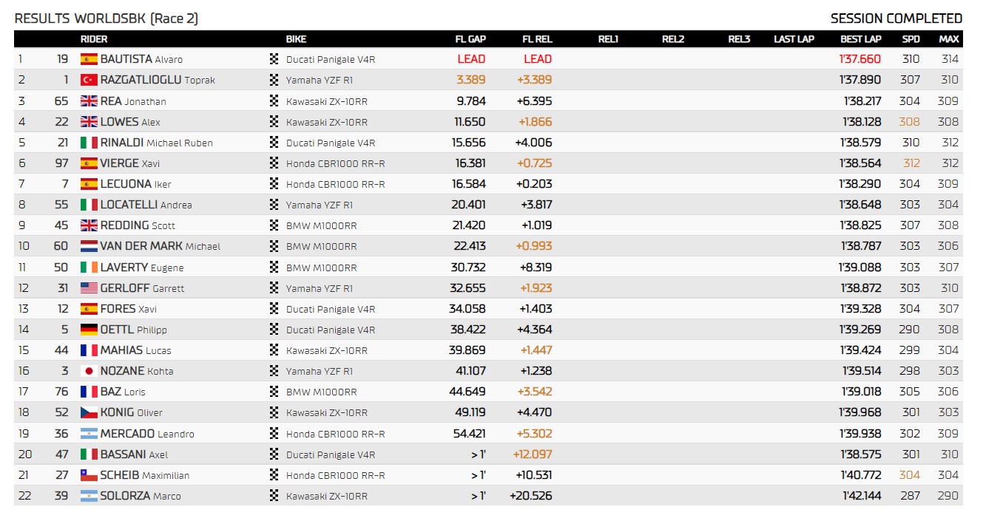Click the BIKE column header

click(296, 39)
